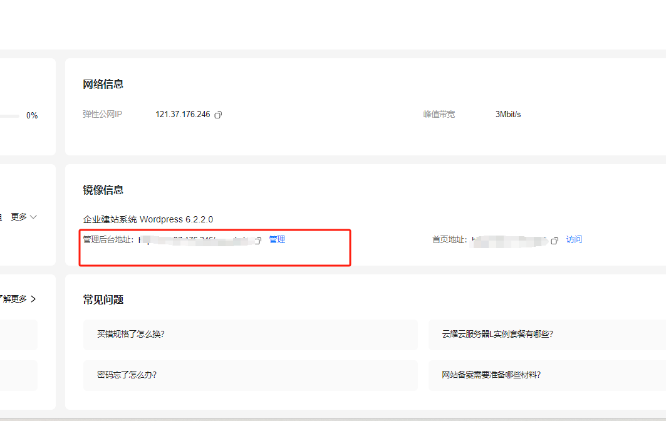Open FAQ 买错规格了怎么换?
This screenshot has height=421, width=666.
[130, 334]
